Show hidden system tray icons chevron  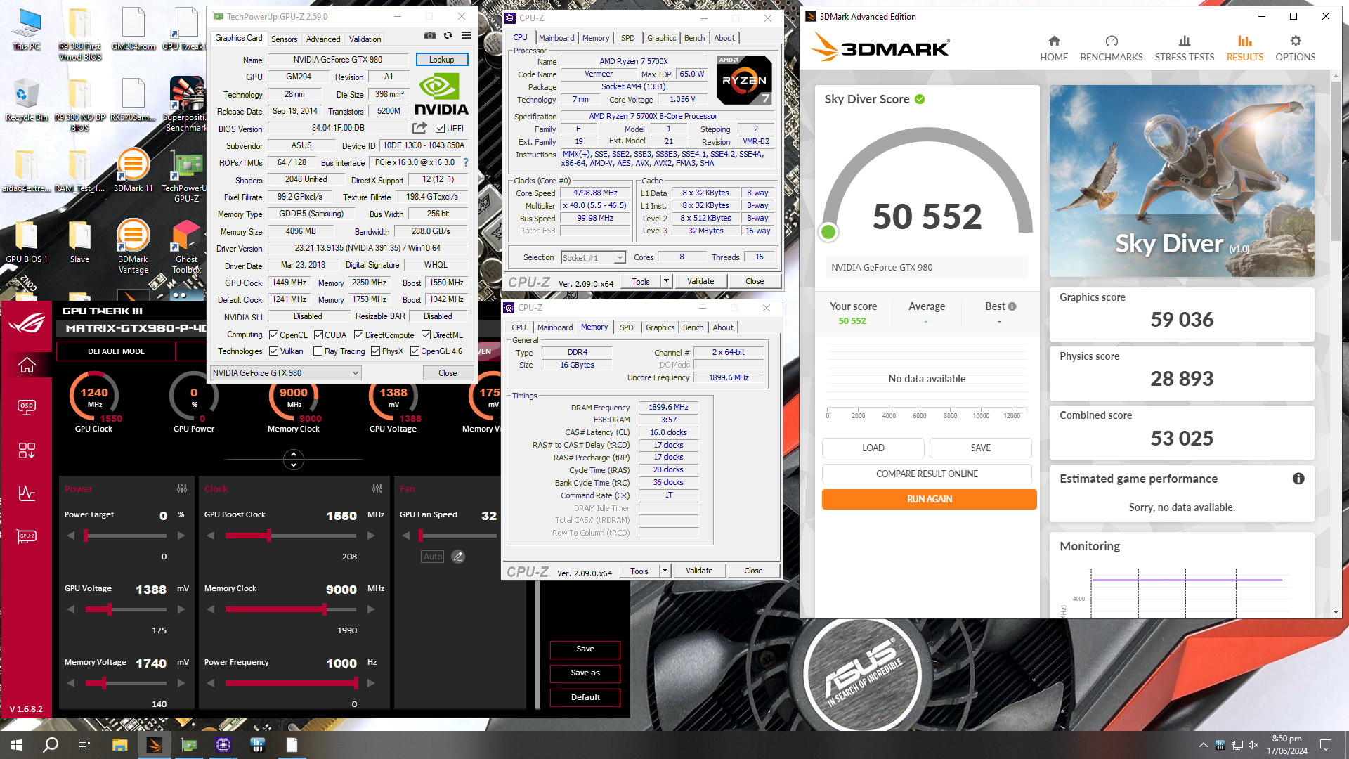1203,745
